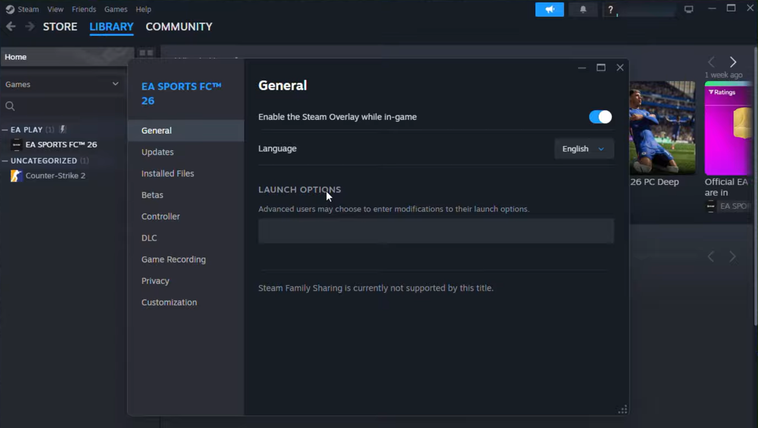Open the Friends menu

coord(84,9)
